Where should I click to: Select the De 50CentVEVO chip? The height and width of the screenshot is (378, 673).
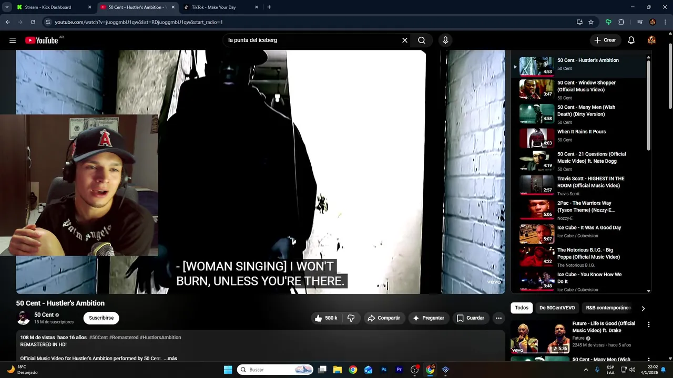[x=557, y=308]
